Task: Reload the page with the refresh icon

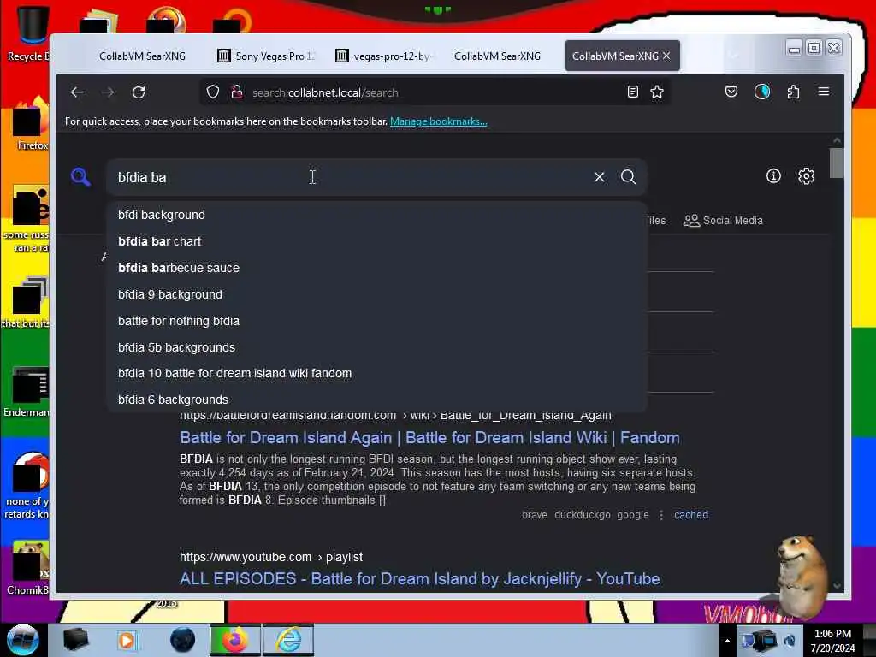Action: click(x=139, y=92)
